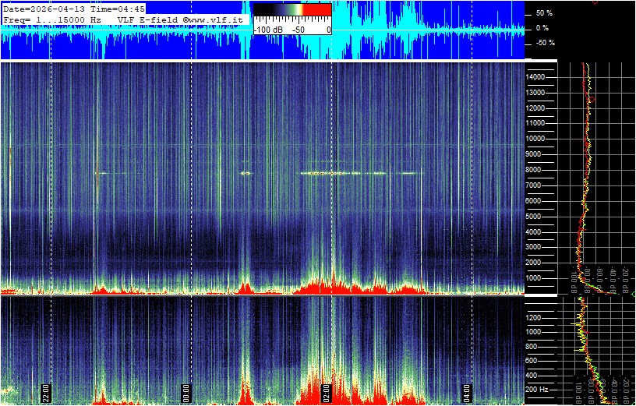The height and width of the screenshot is (406, 636).
Task: Click the 22:00 time marker label
Action: [x=45, y=393]
